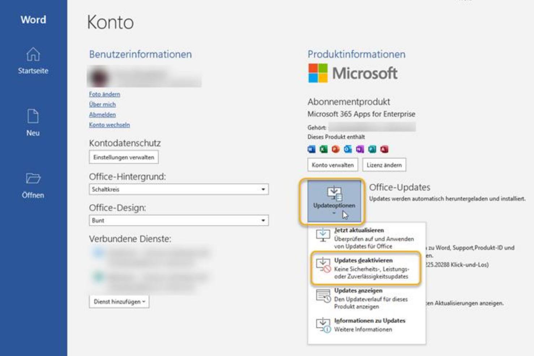Viewport: 534px width, 356px height.
Task: Click the Foto ändern link
Action: tap(104, 94)
